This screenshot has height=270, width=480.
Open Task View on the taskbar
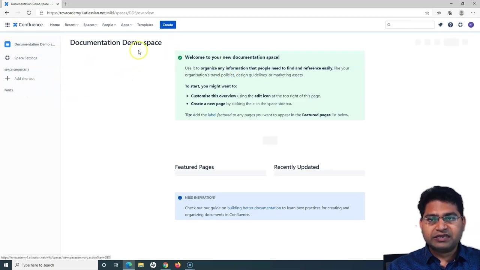pos(116,265)
